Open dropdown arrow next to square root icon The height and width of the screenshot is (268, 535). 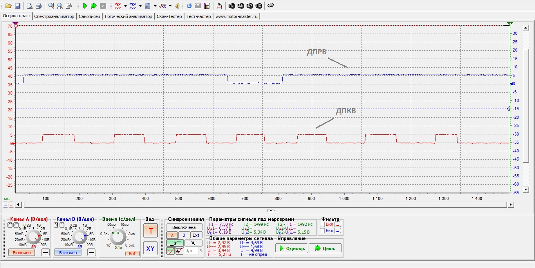[170, 6]
